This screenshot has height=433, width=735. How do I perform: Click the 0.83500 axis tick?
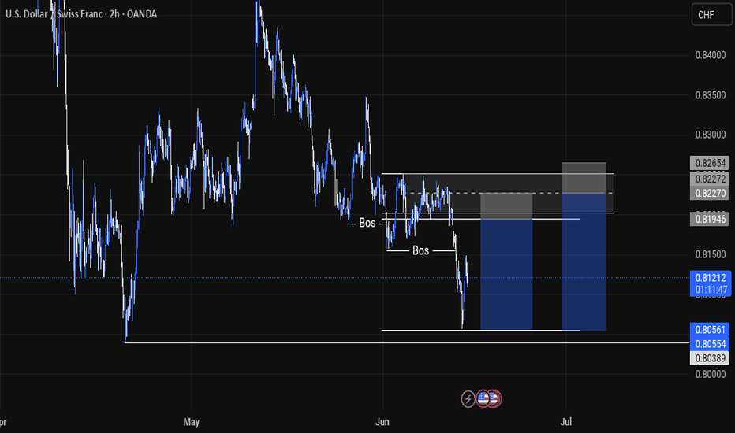(x=710, y=95)
